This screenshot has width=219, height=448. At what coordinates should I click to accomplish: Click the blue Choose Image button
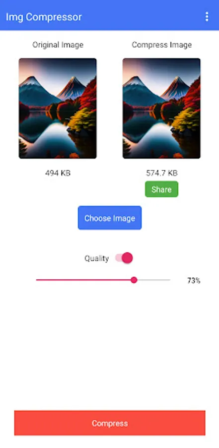click(x=110, y=218)
